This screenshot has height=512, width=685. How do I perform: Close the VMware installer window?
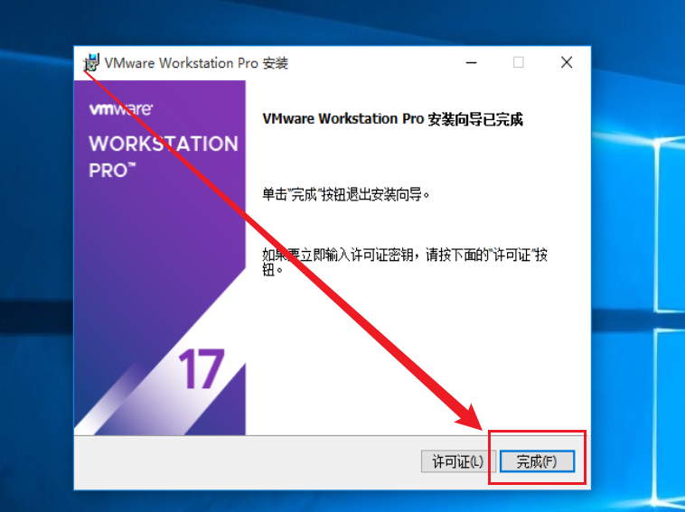(x=567, y=63)
